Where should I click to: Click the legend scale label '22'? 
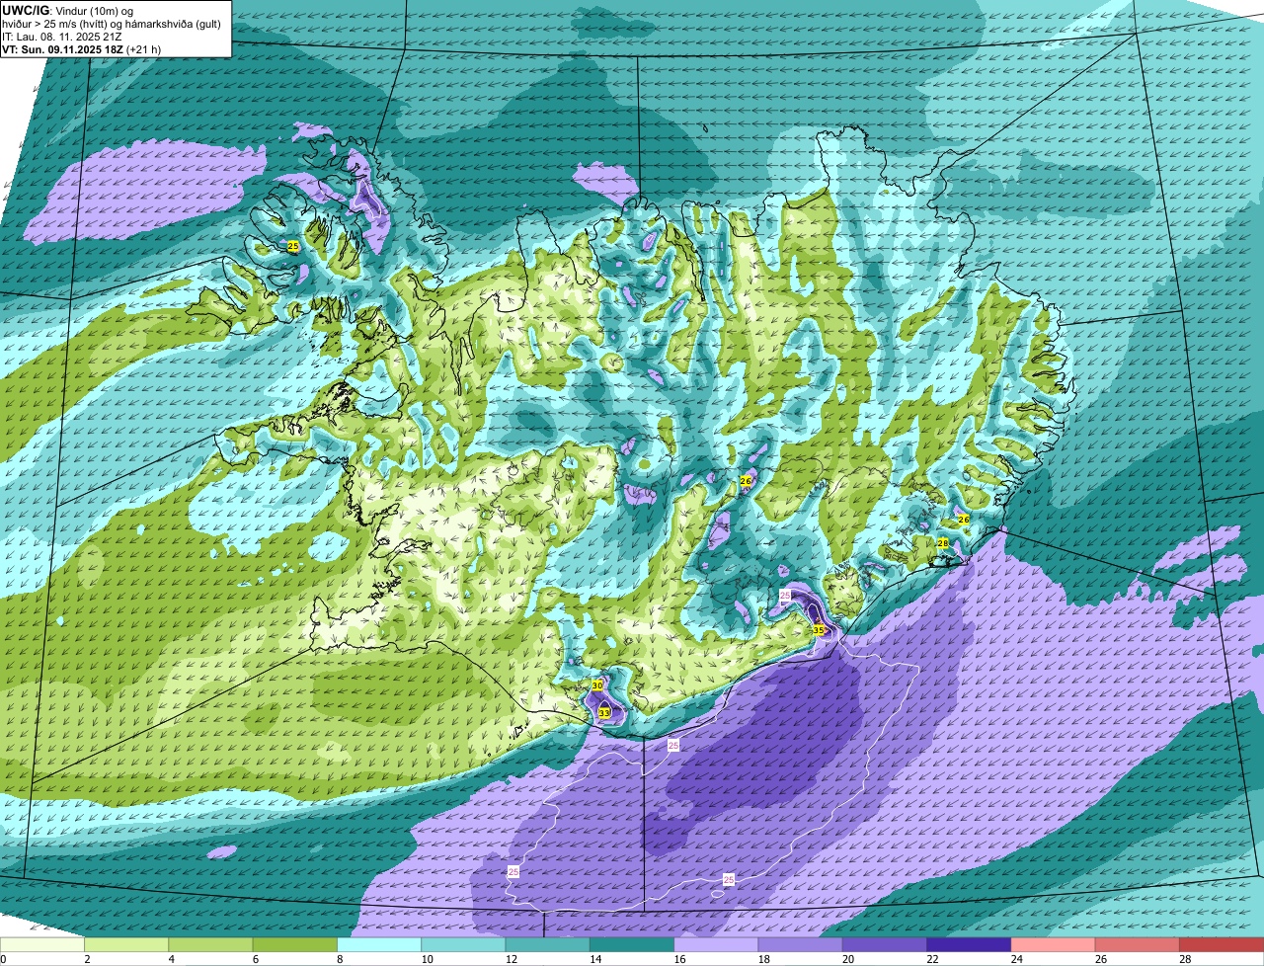click(932, 959)
